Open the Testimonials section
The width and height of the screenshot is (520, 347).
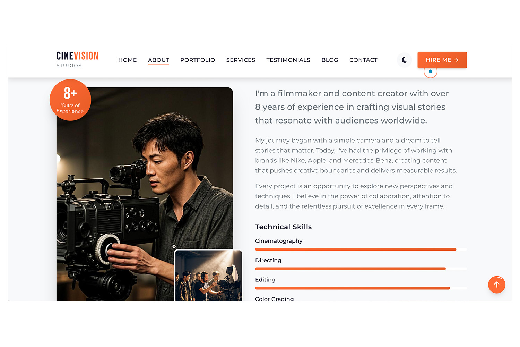coord(288,60)
